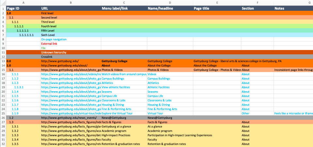Select the 'Fifth Level' legend cell
The height and width of the screenshot is (147, 313).
click(71, 31)
